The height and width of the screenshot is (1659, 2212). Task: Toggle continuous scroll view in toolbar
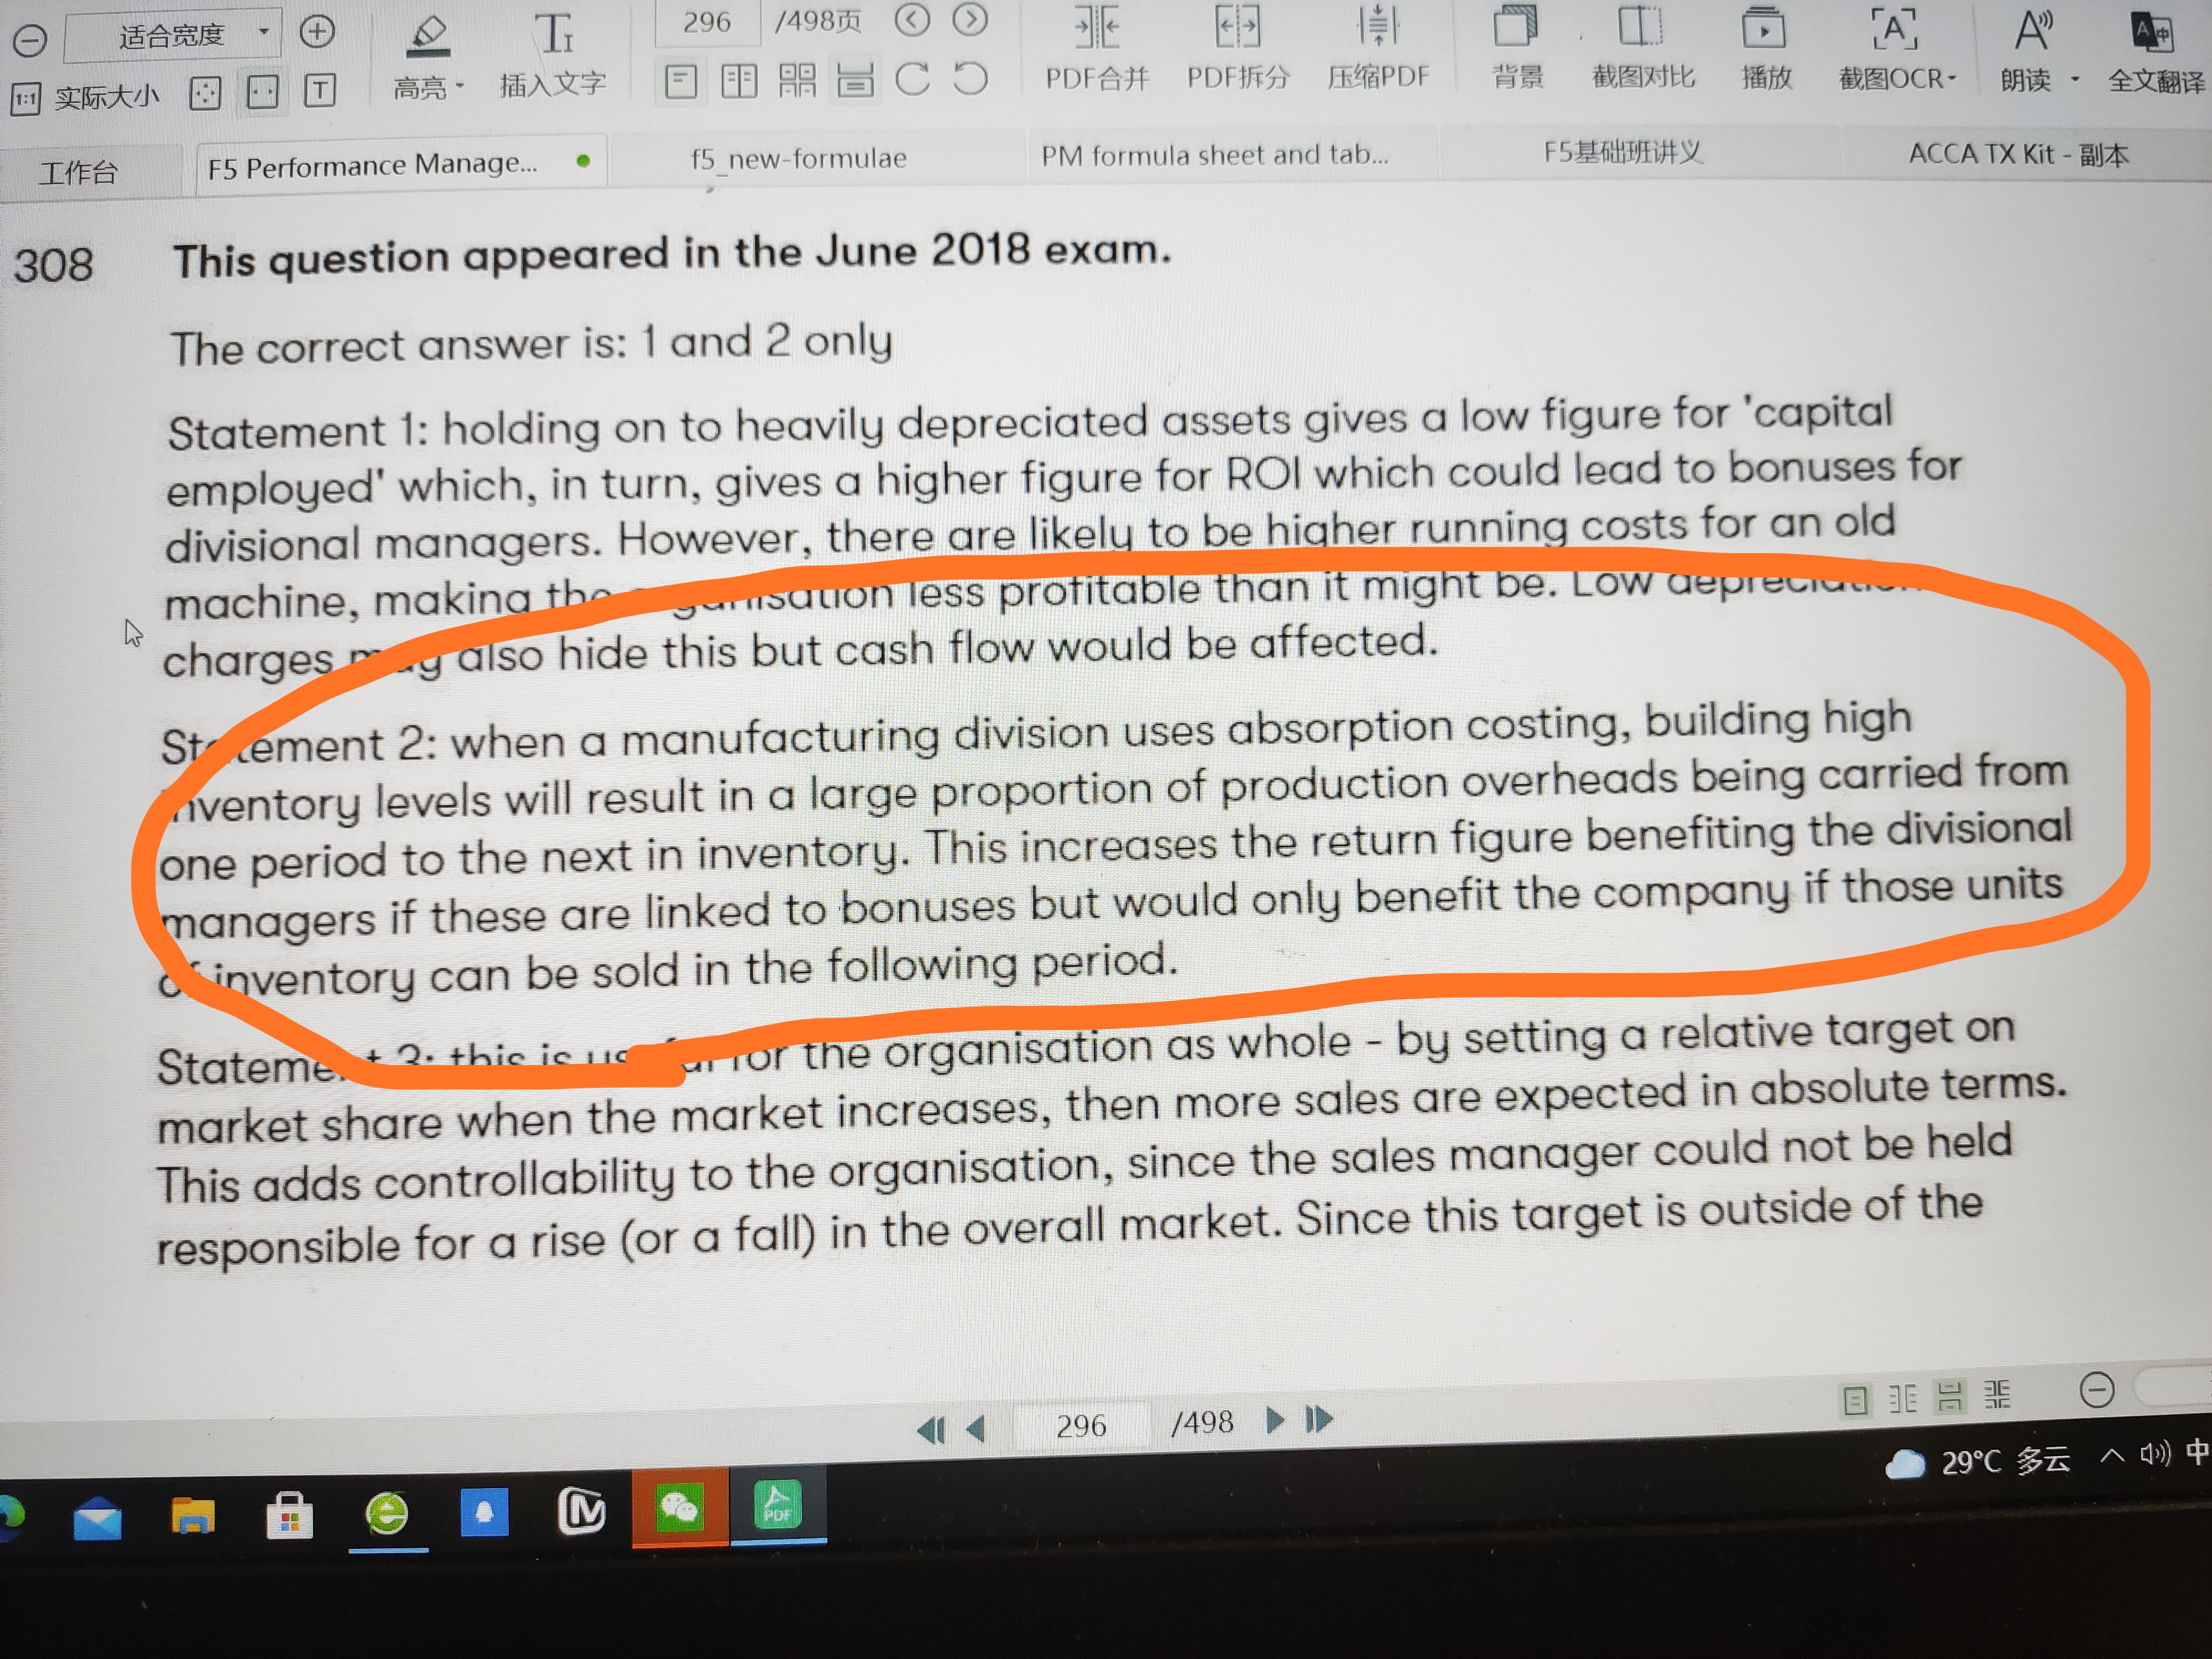pyautogui.click(x=855, y=81)
